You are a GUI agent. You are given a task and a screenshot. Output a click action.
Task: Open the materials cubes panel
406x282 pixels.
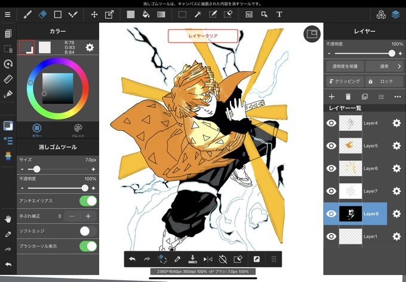(x=381, y=14)
